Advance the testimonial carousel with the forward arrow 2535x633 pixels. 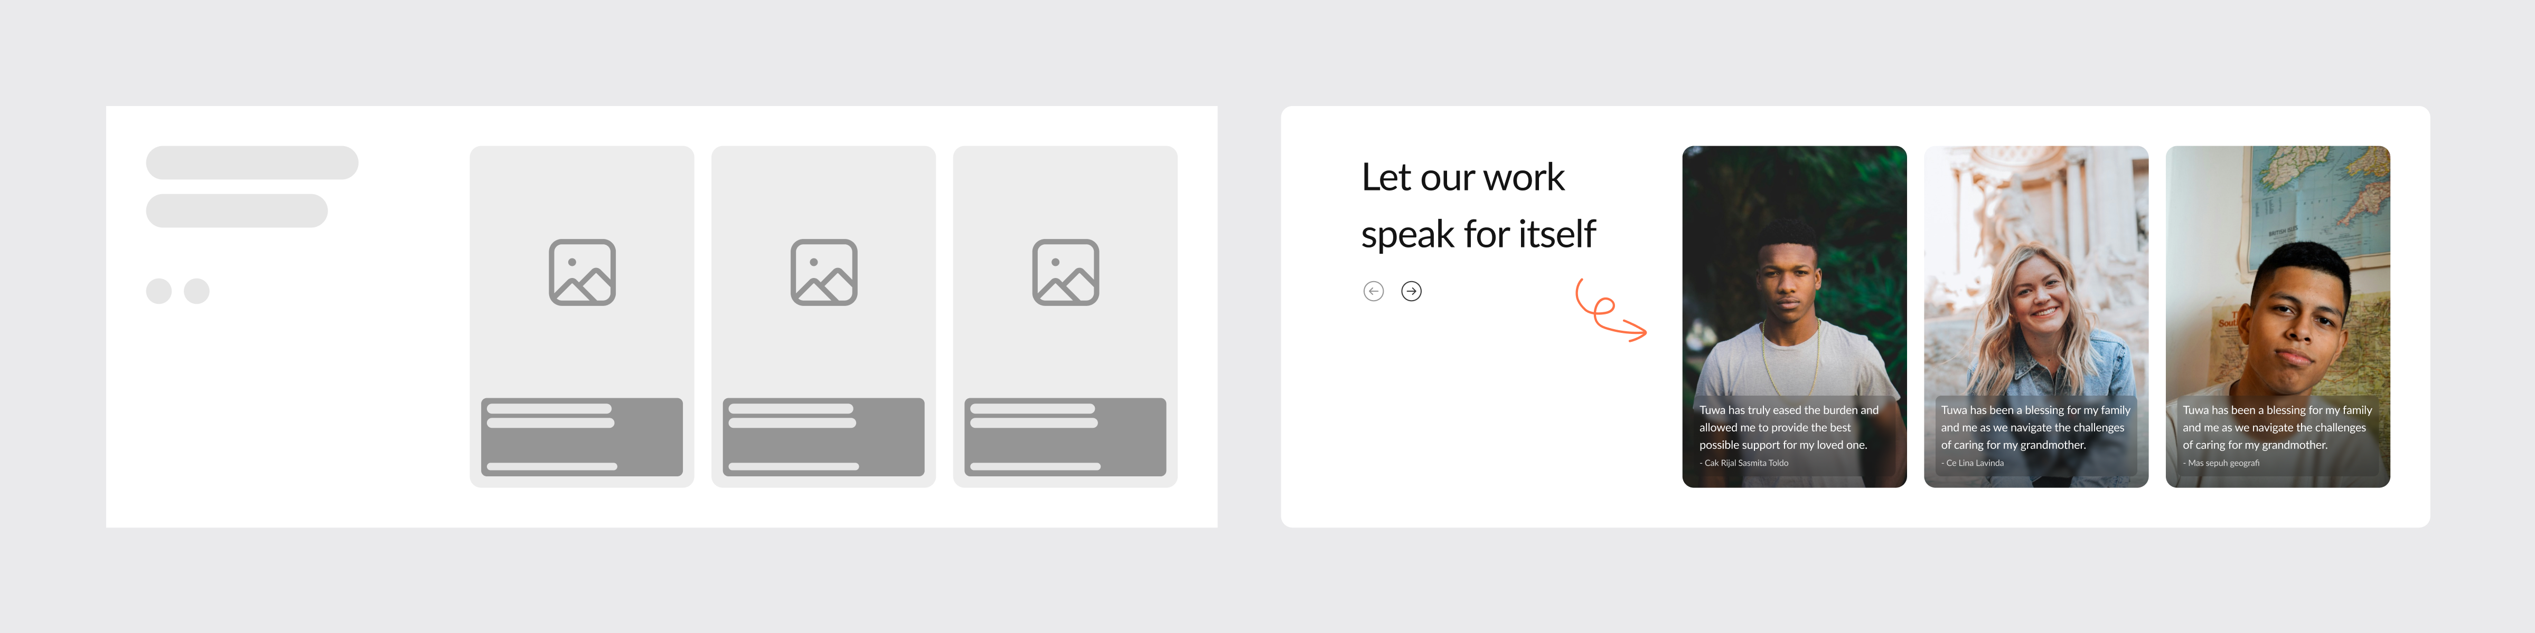point(1411,290)
